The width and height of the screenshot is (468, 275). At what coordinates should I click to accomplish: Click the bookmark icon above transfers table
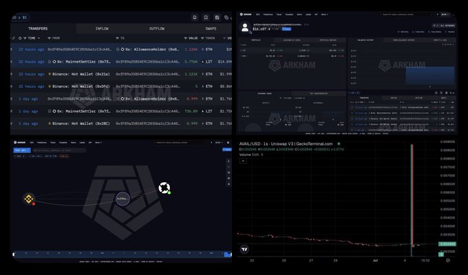[206, 18]
